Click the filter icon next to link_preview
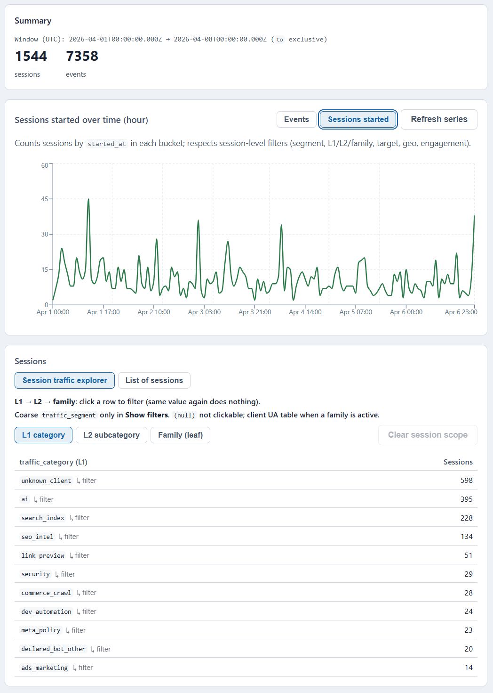This screenshot has height=693, width=493. tap(81, 555)
